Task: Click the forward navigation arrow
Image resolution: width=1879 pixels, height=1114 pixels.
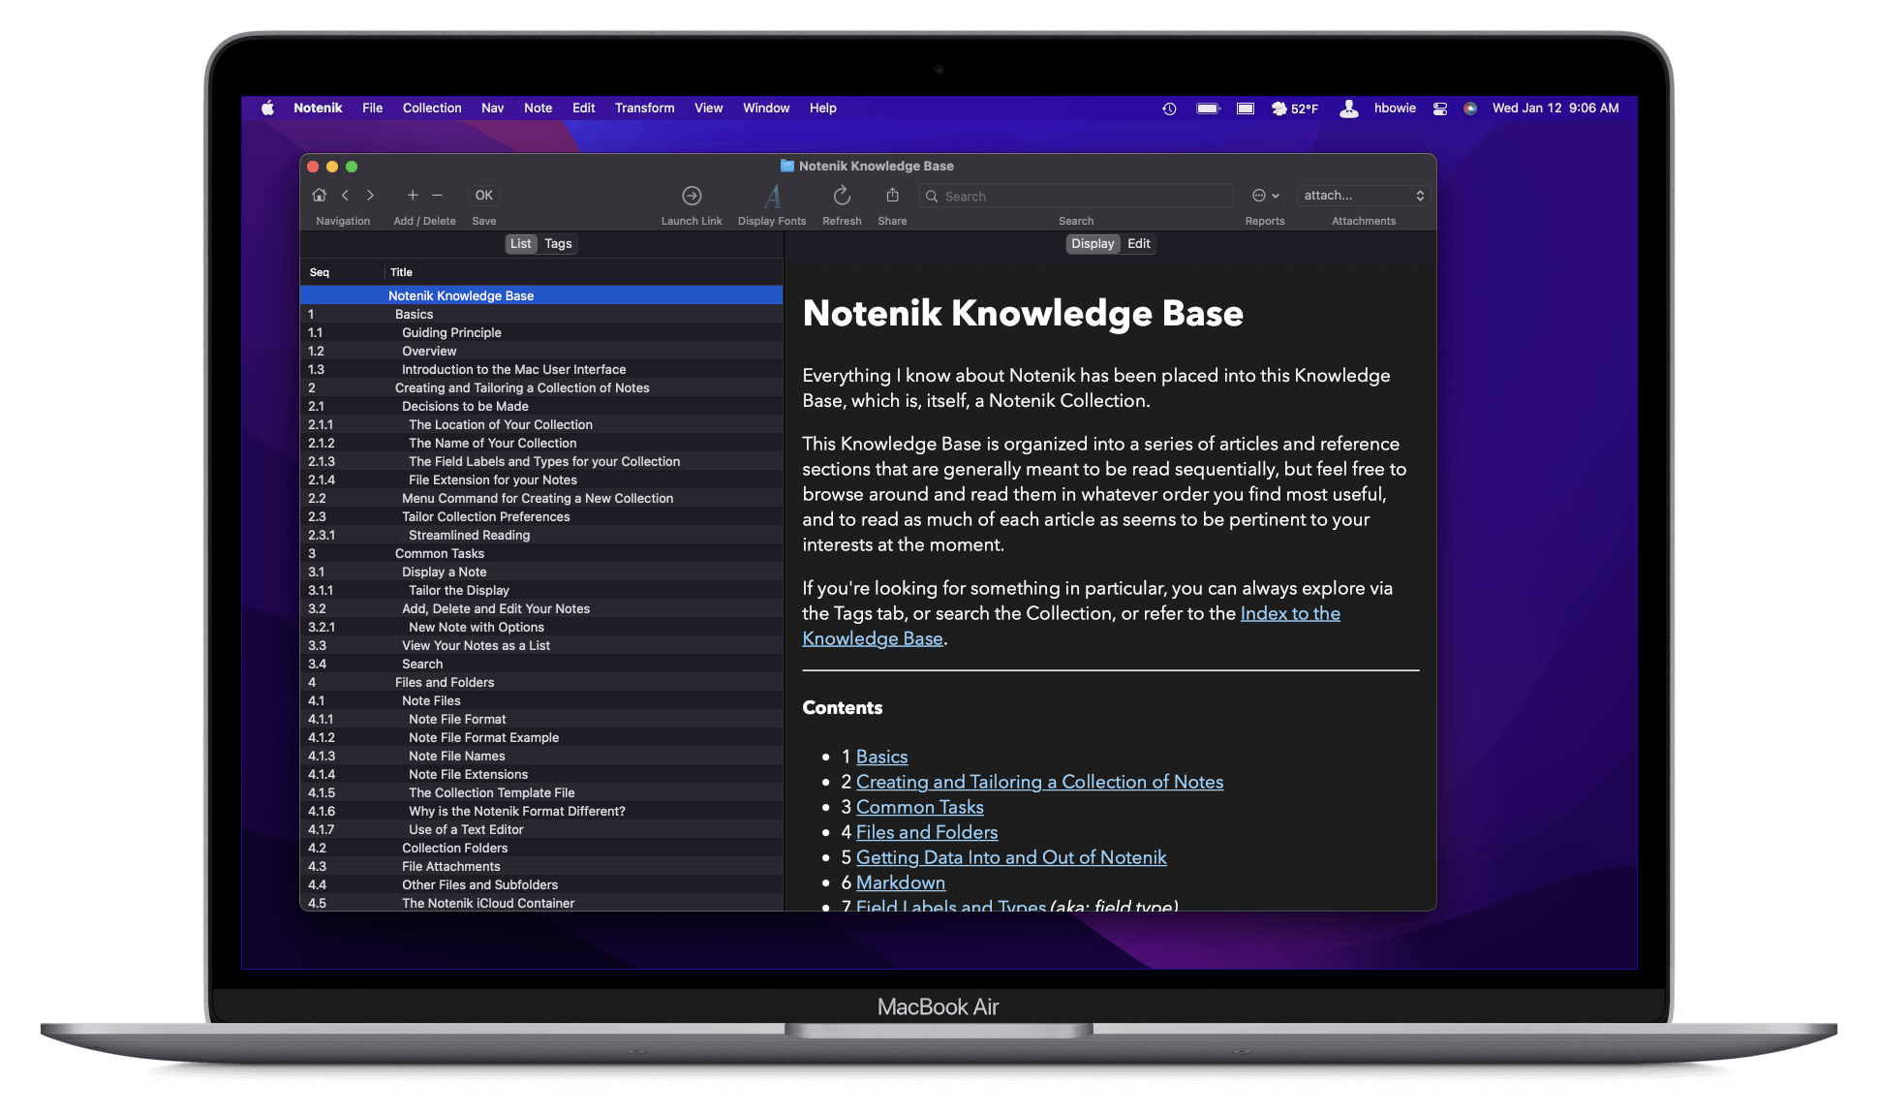Action: pyautogui.click(x=371, y=195)
